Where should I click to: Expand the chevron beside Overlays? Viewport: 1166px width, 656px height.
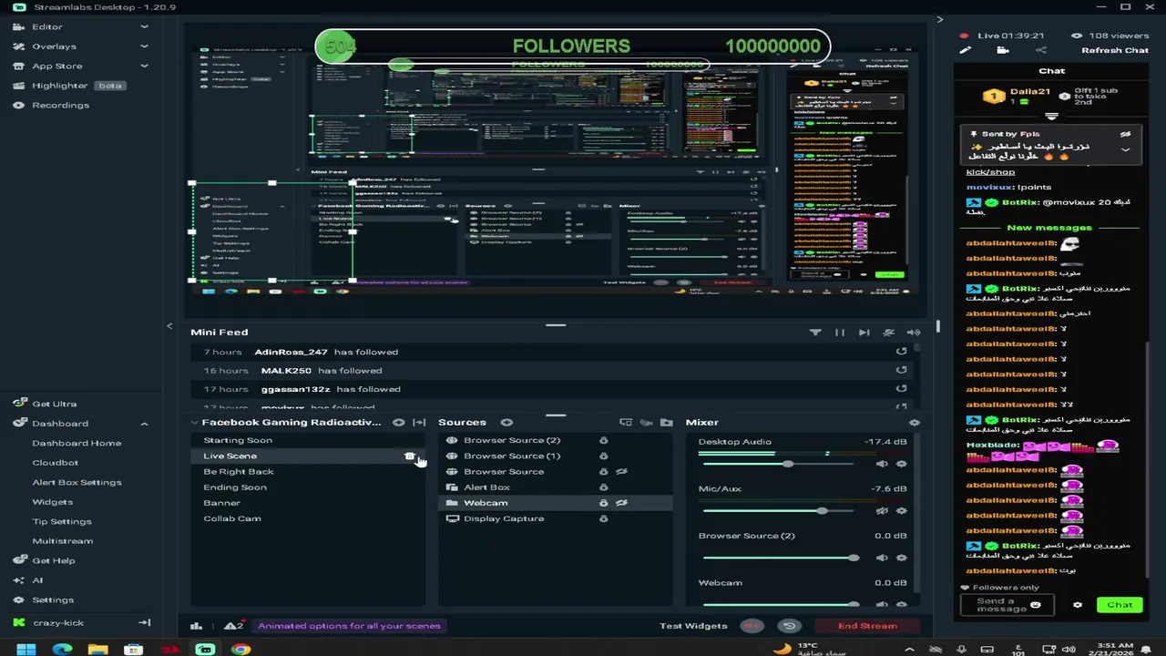[x=144, y=46]
